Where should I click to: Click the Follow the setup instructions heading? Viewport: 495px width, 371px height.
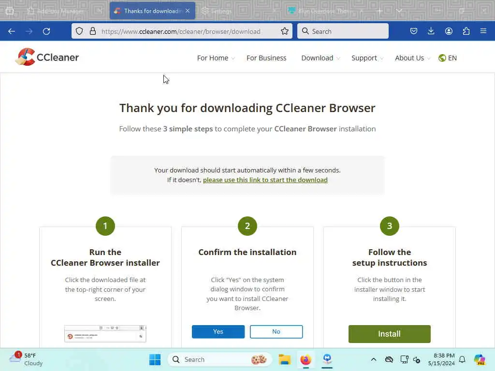pyautogui.click(x=390, y=257)
